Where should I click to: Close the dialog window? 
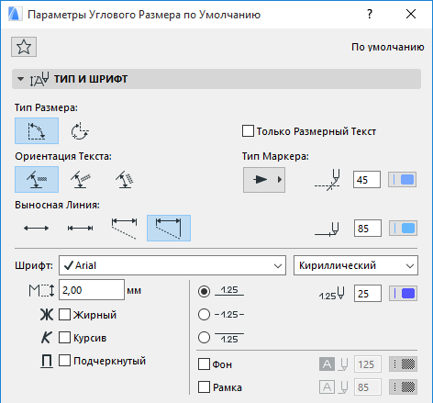(411, 14)
